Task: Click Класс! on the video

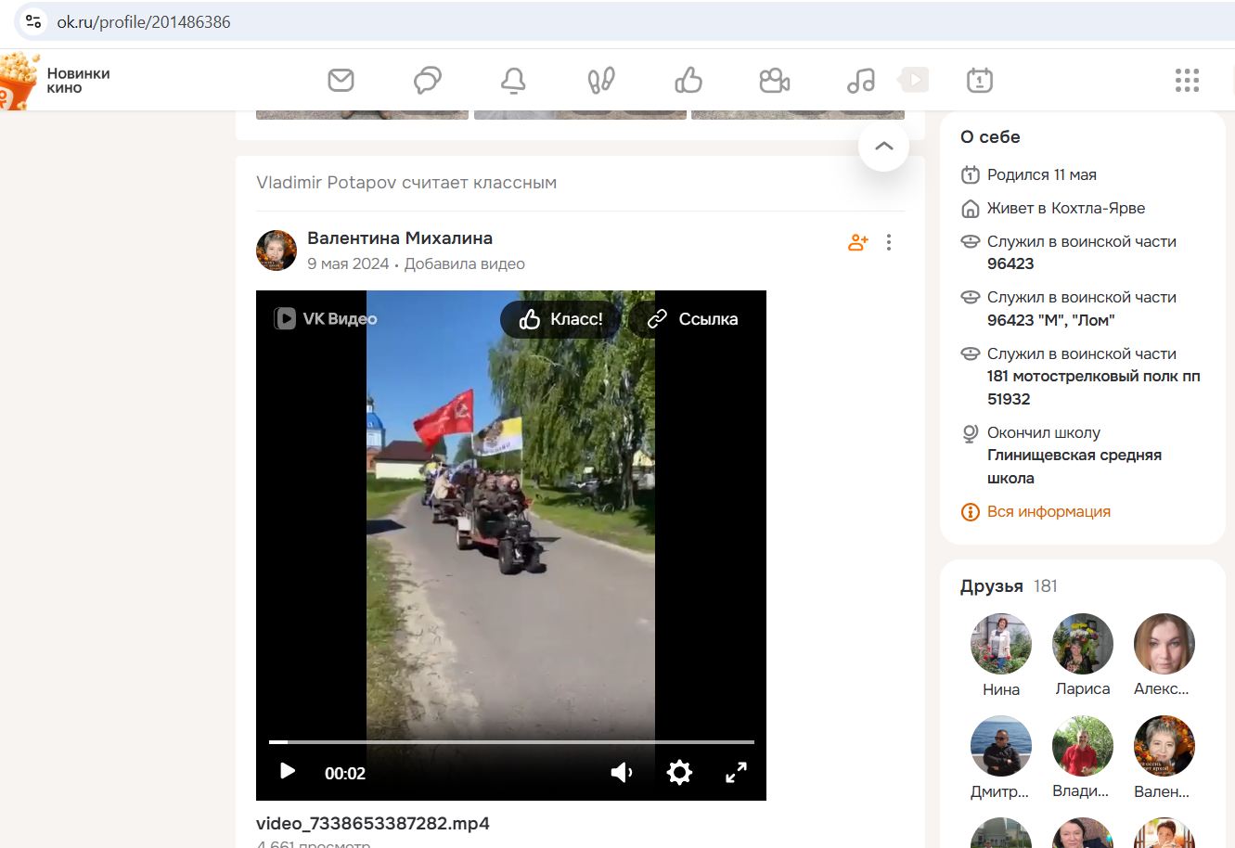Action: click(x=560, y=319)
